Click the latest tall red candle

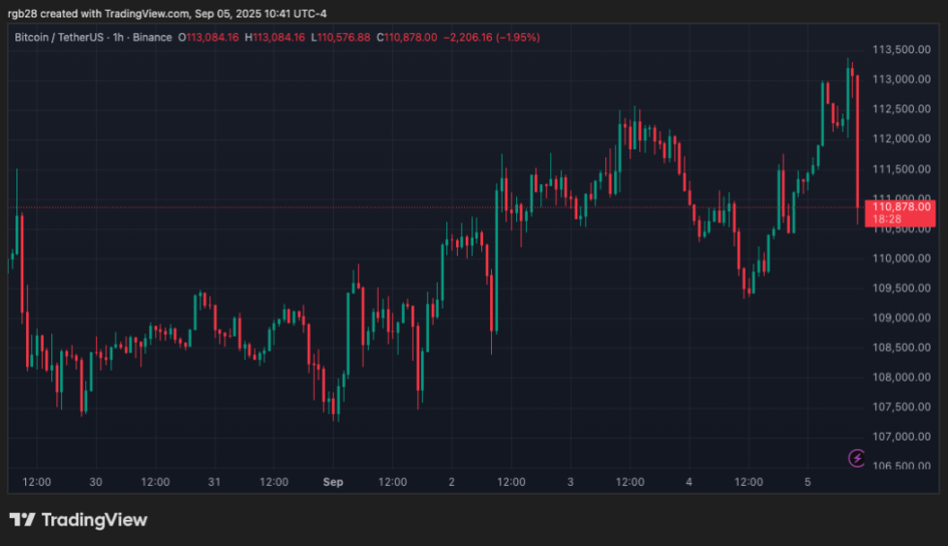click(x=858, y=145)
